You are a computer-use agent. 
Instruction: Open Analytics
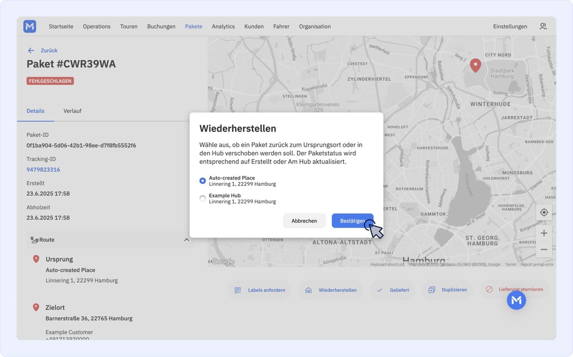[223, 26]
